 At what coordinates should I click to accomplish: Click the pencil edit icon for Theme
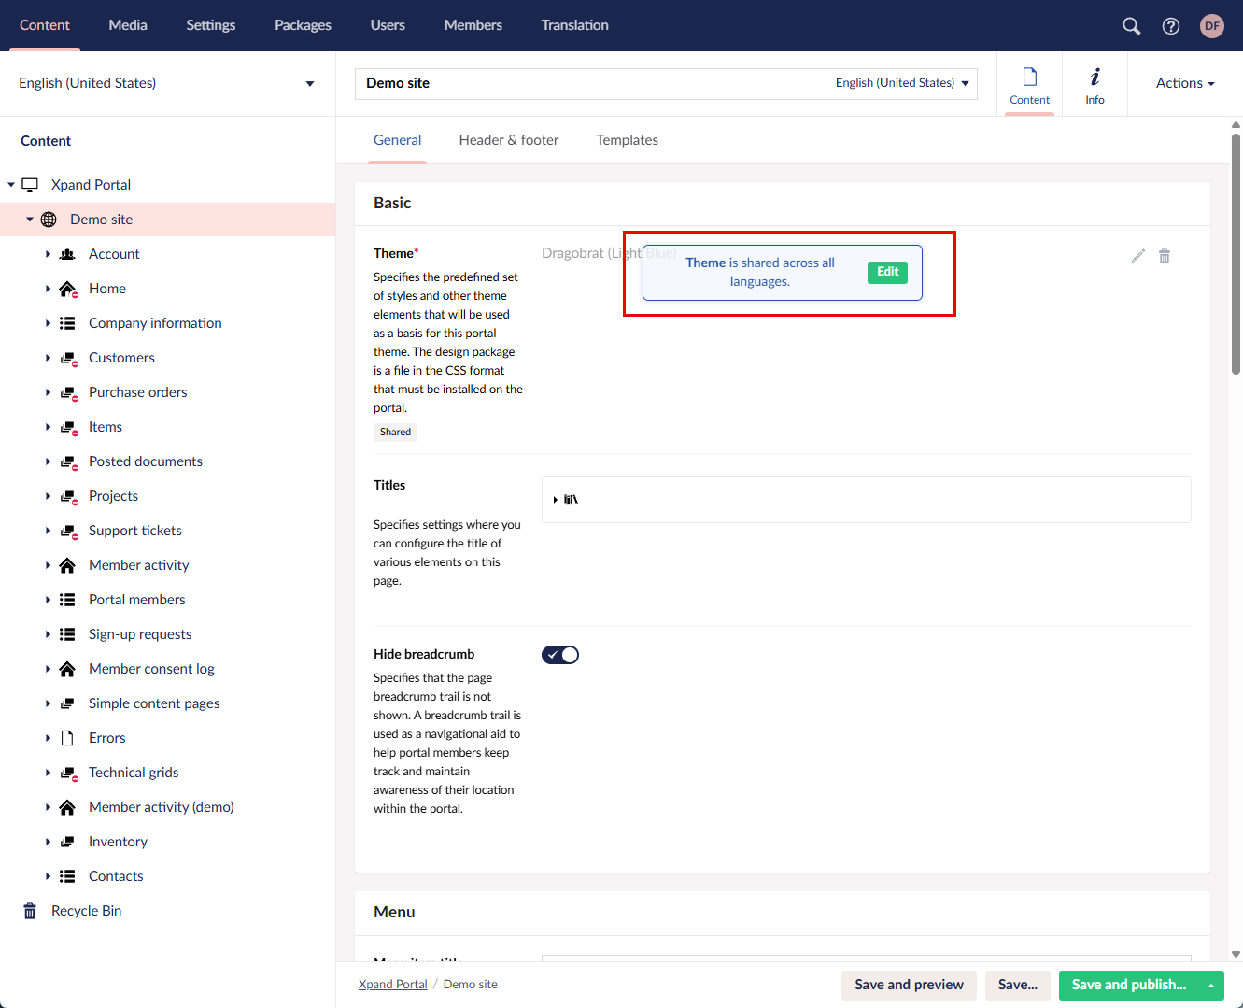(x=1137, y=256)
